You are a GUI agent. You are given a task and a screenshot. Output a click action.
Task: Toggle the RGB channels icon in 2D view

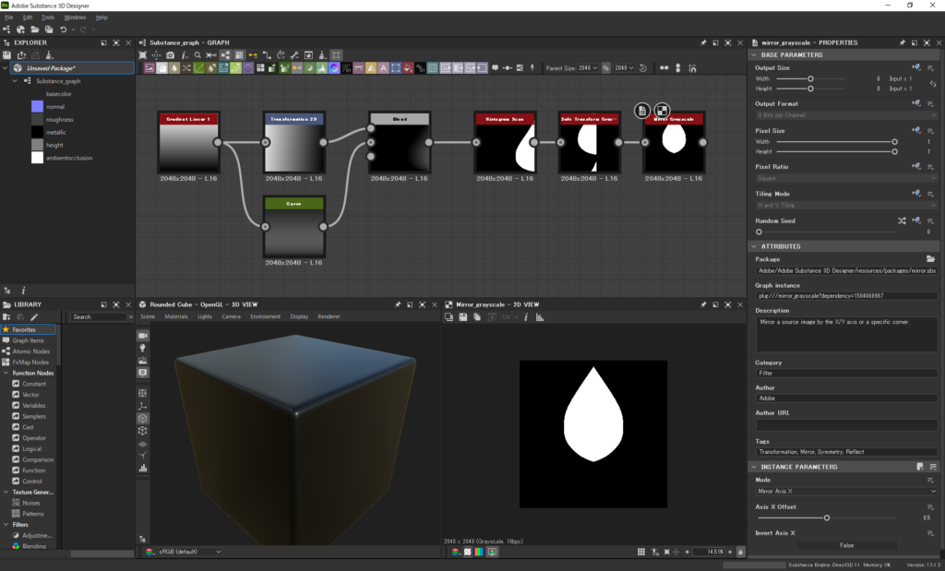click(479, 552)
